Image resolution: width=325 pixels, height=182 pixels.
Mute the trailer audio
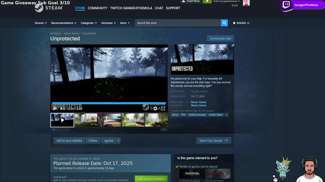click(62, 108)
